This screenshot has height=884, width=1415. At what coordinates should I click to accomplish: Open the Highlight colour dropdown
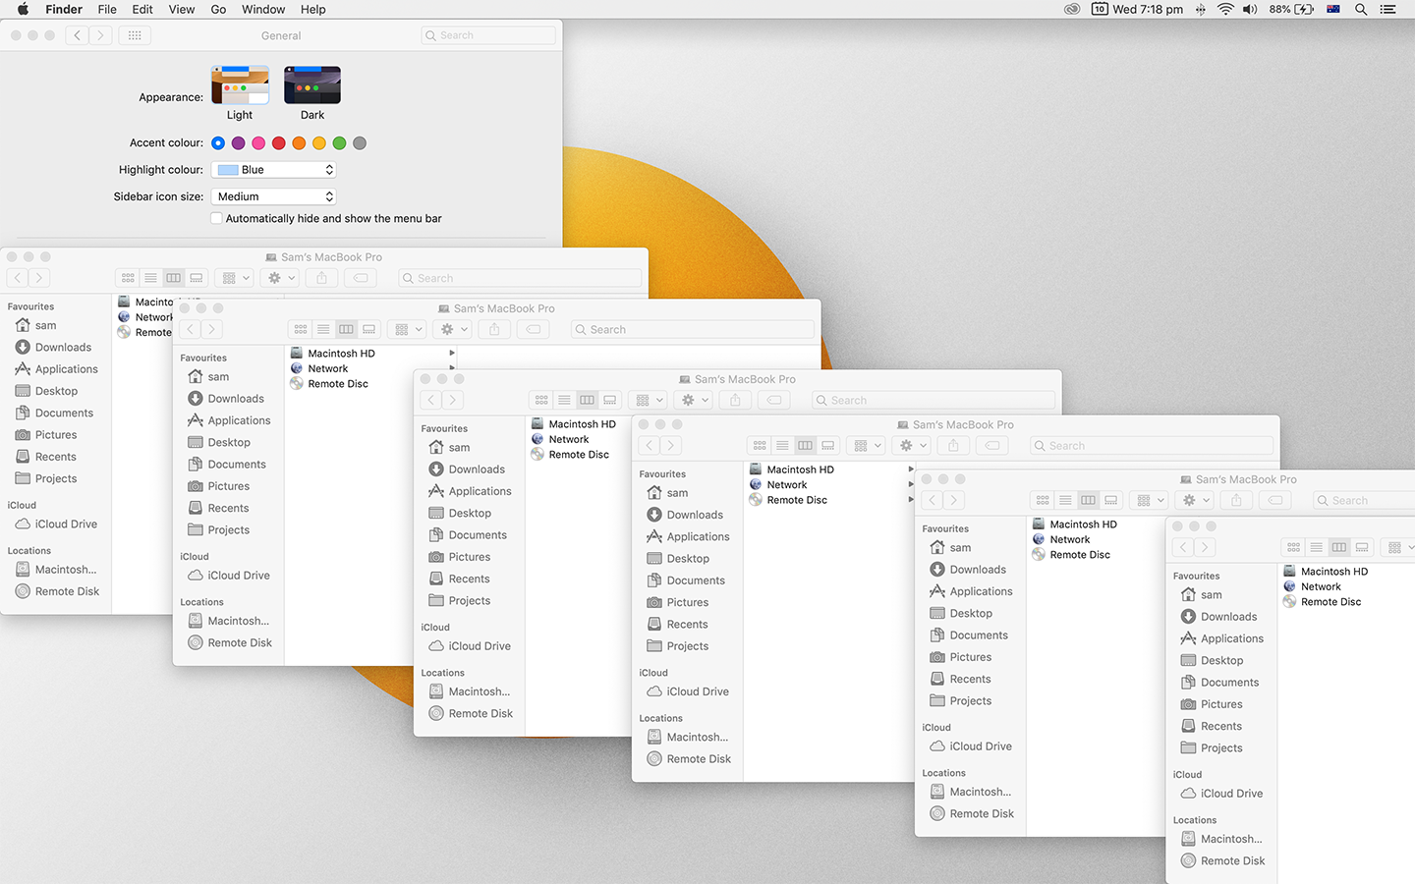(274, 170)
